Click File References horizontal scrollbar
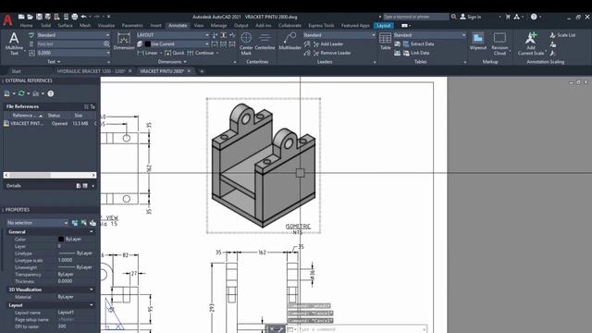 click(50, 175)
